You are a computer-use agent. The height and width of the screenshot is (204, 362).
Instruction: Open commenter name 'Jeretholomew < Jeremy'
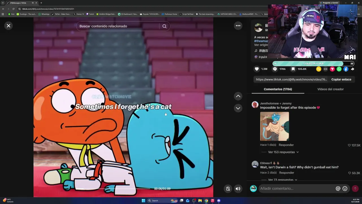pos(276,103)
